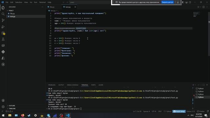Click the editor minimap preview
Screen dimensions: 210x118
pos(197,14)
